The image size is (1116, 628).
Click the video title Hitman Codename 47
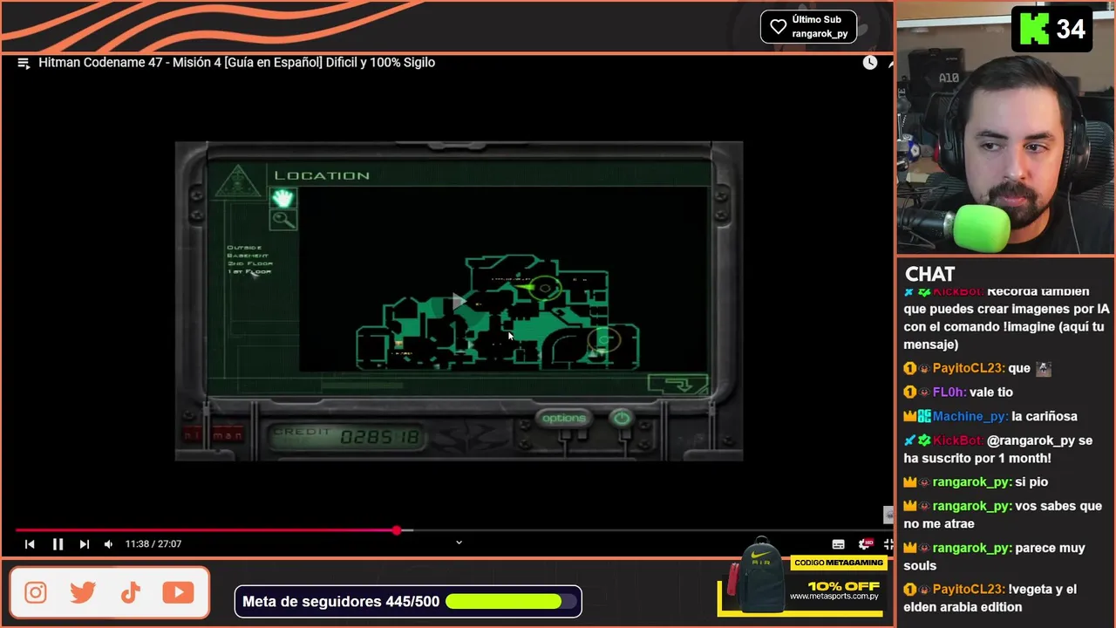pos(236,63)
